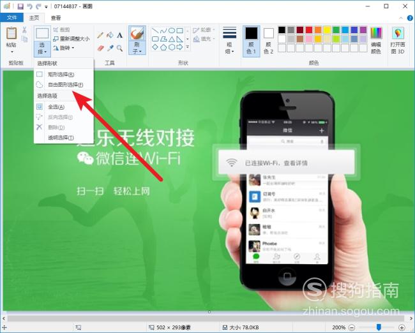Expand the shapes gallery more arrow
Image resolution: width=415 pixels, height=333 pixels.
point(187,47)
